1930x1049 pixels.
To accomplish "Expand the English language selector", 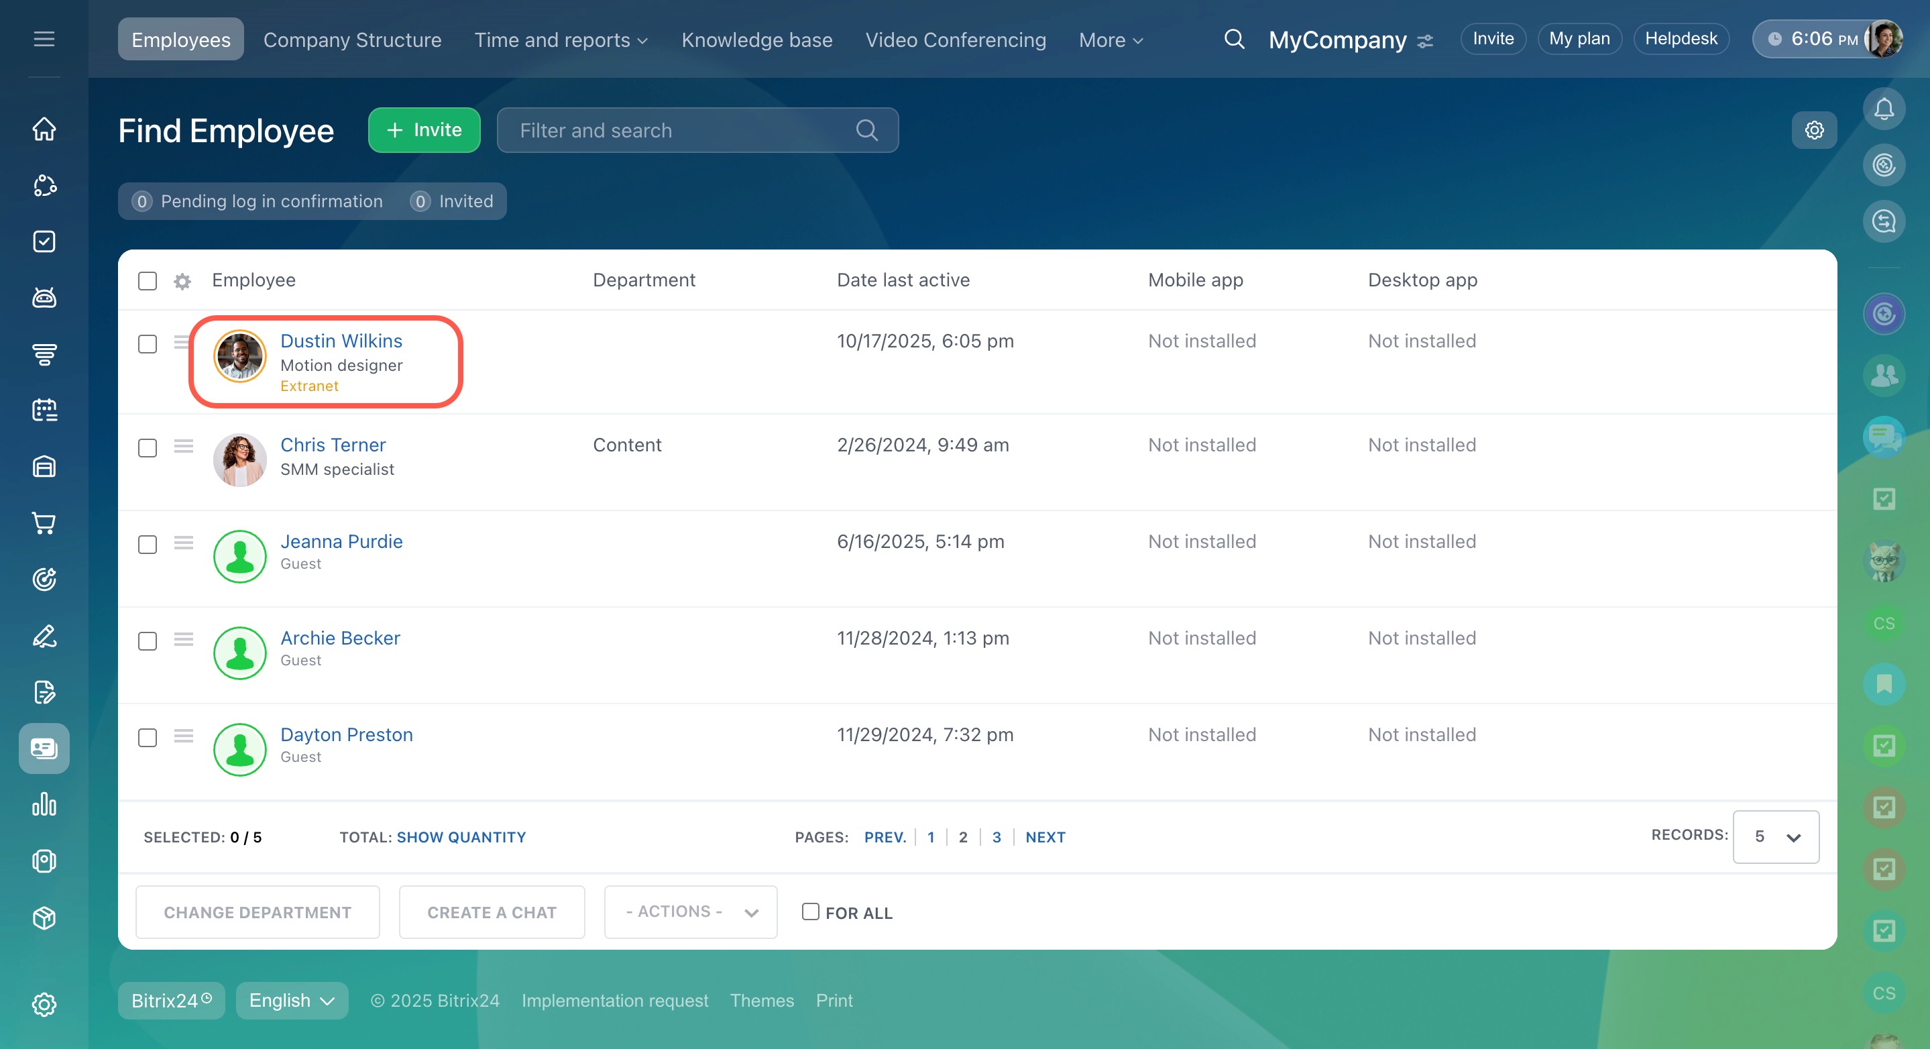I will 292,1001.
